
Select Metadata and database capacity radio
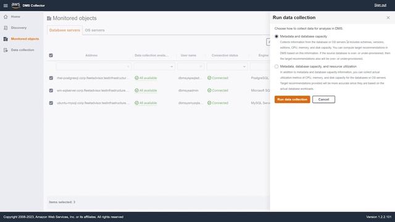276,36
